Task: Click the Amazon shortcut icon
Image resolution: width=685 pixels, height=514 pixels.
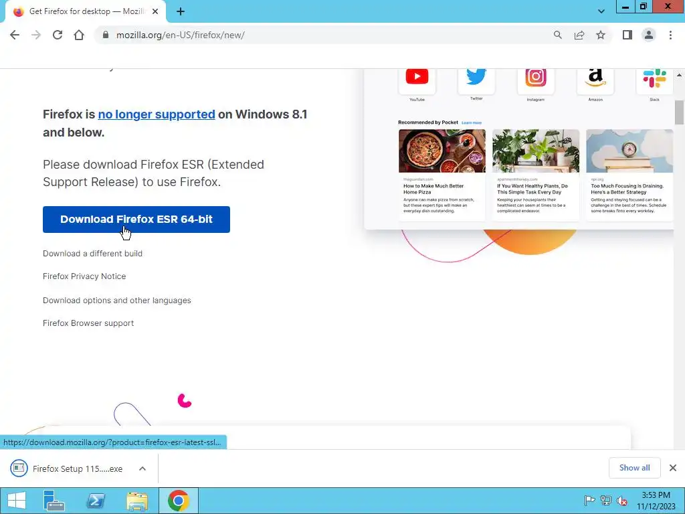Action: [595, 80]
